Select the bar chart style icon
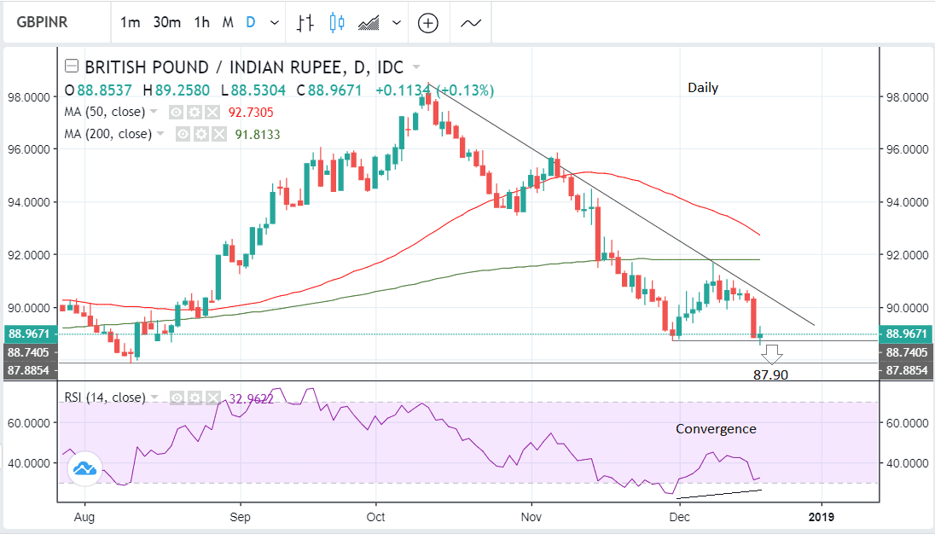 tap(306, 23)
